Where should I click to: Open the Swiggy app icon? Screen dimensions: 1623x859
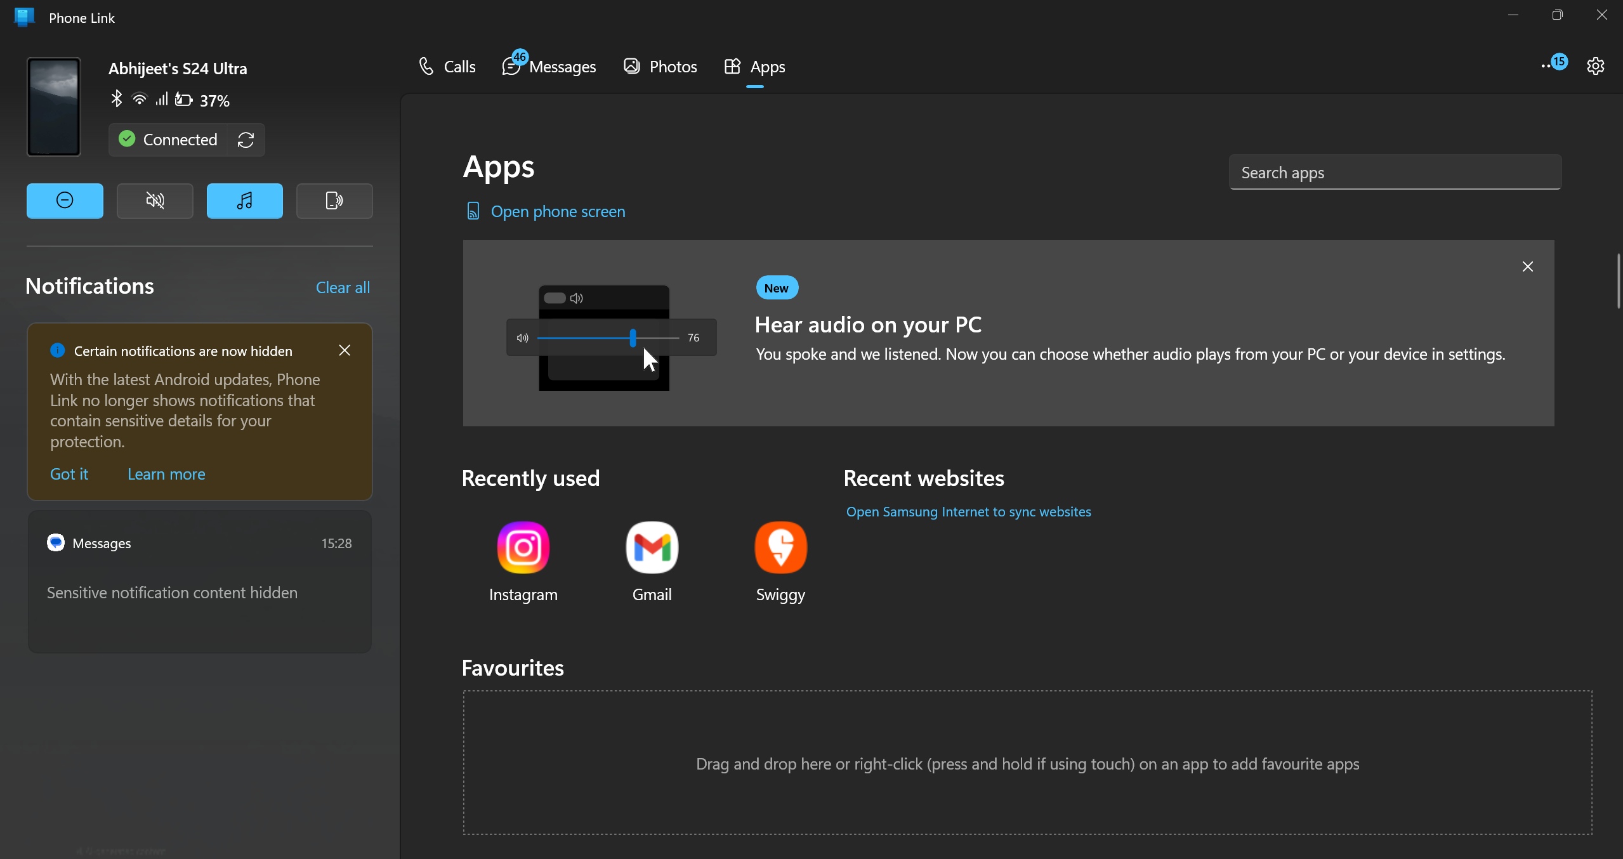click(x=780, y=548)
